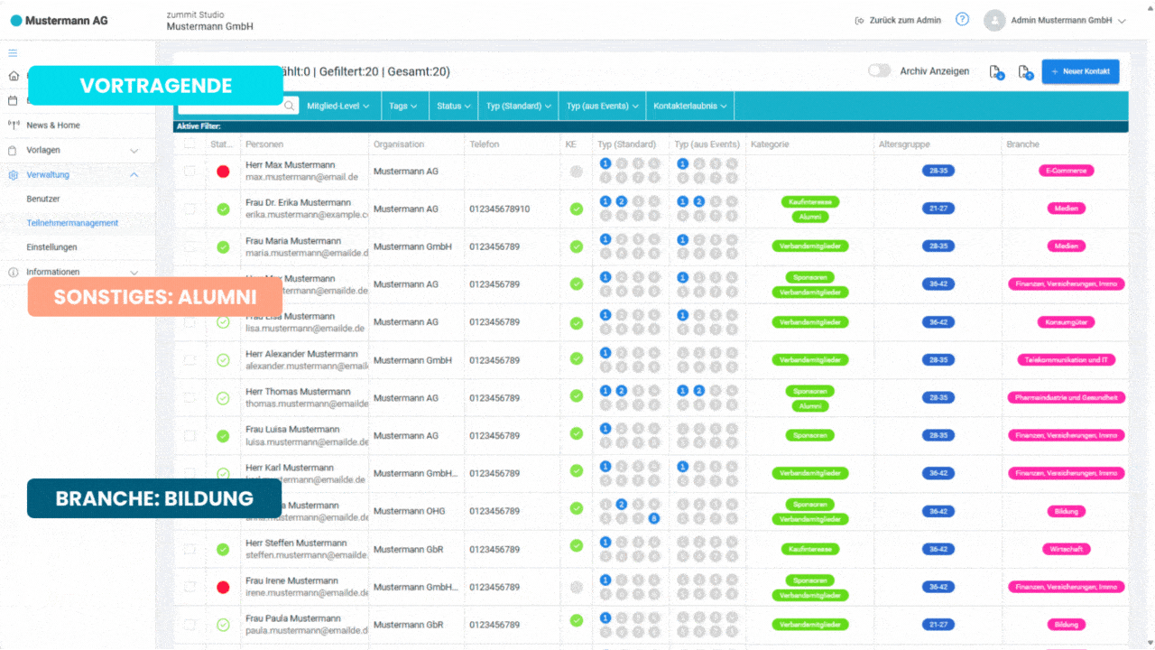Click Telekommunikation und IT branch tag
This screenshot has width=1155, height=650.
pyautogui.click(x=1066, y=359)
